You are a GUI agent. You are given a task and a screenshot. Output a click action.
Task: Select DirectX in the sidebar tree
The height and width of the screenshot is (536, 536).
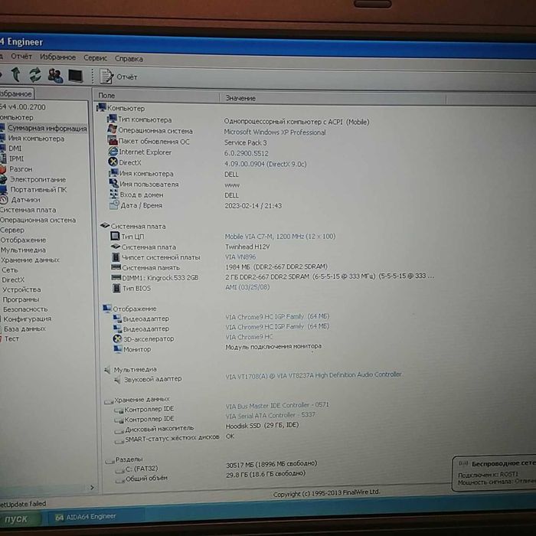click(x=13, y=280)
